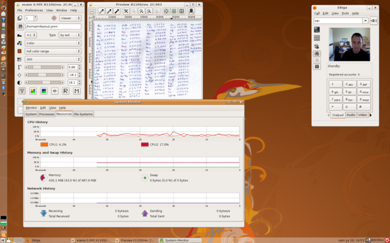This screenshot has height=243, width=390.
Task: Click the scanner target icon in xsane
Action: click(x=54, y=18)
